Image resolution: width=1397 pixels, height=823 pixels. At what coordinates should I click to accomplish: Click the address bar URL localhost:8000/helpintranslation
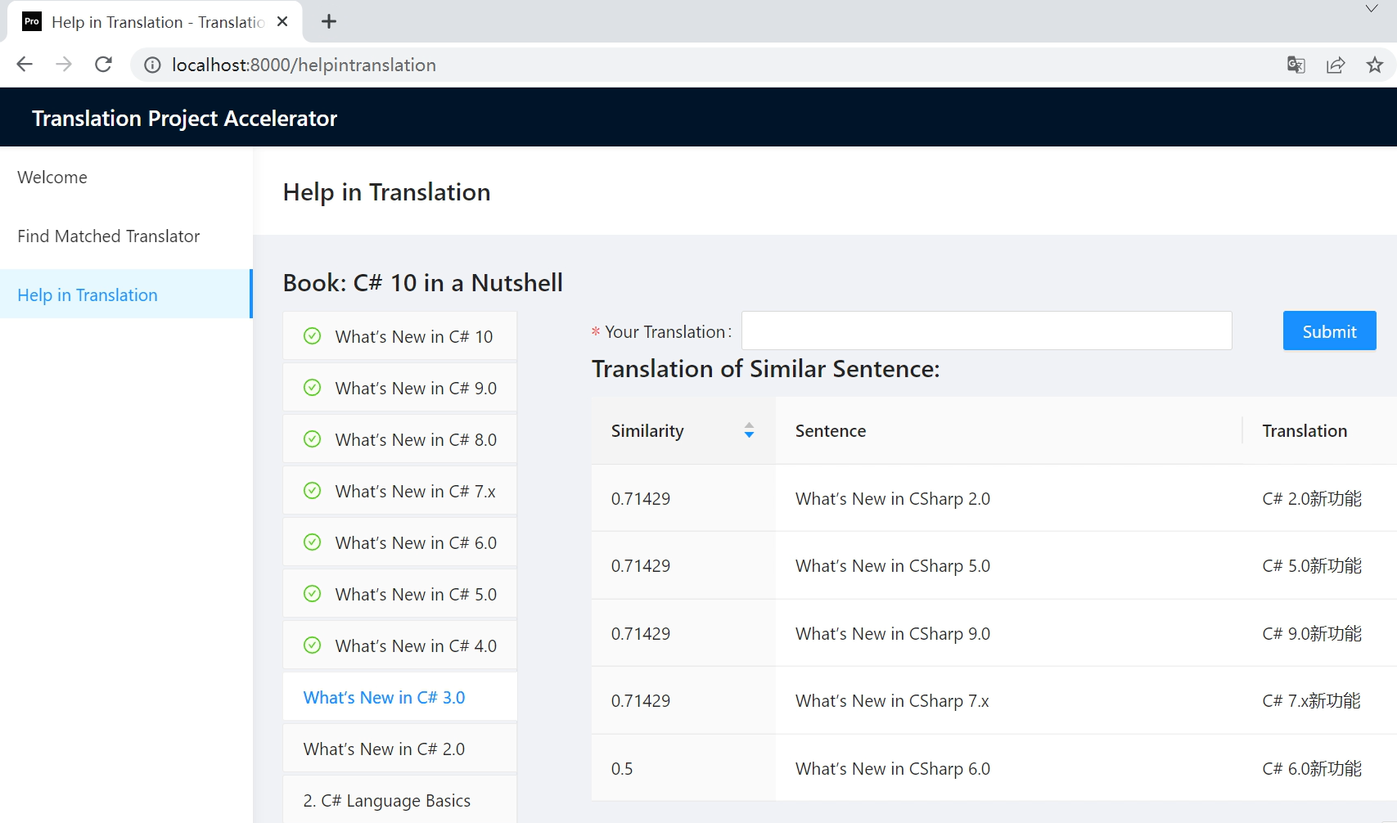pyautogui.click(x=304, y=65)
